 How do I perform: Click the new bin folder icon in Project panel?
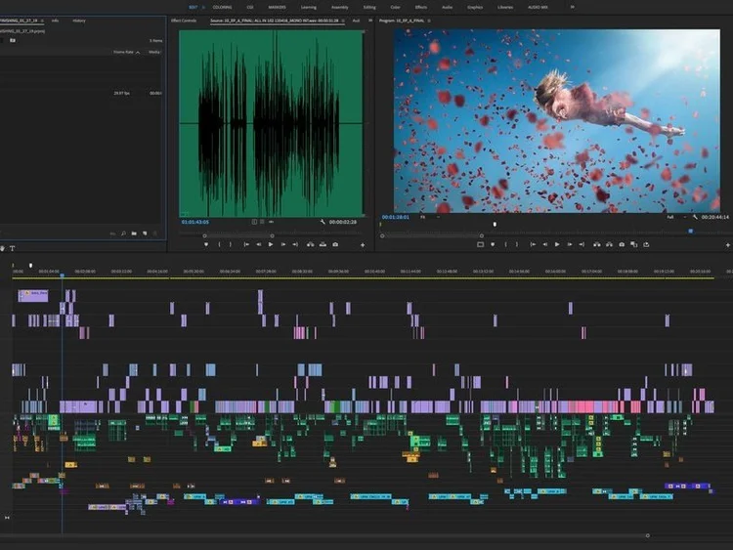pos(134,233)
